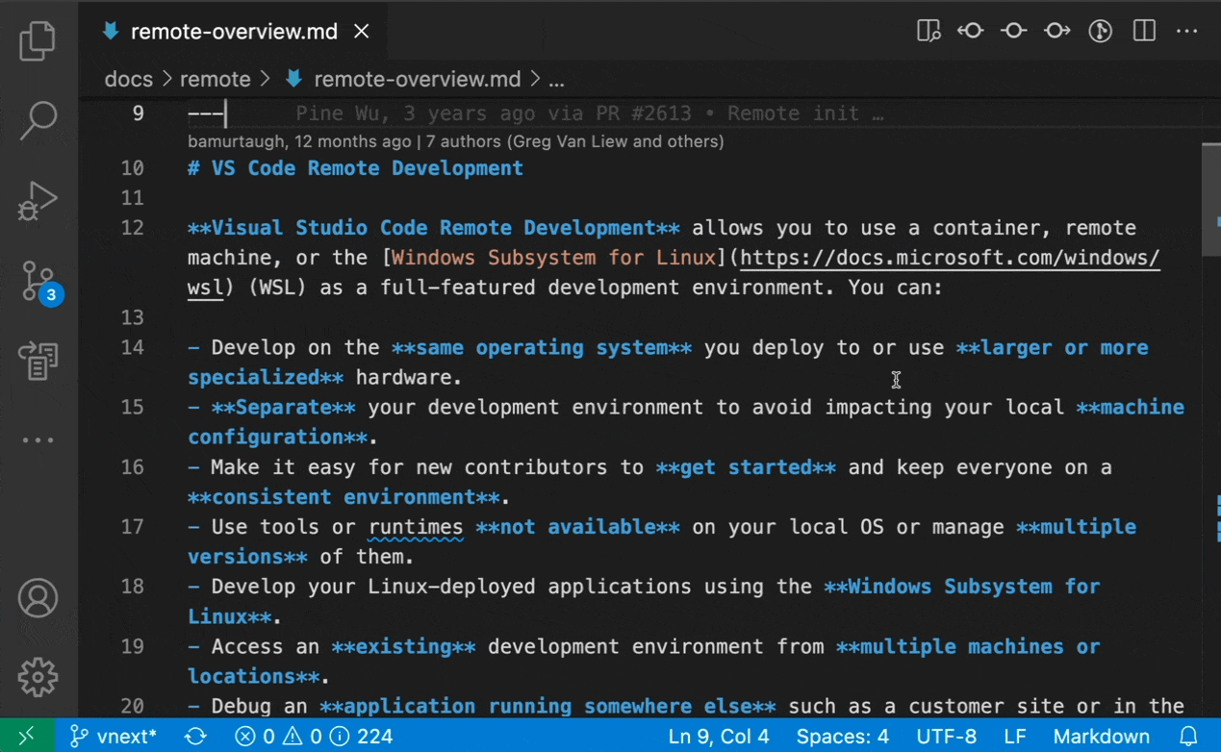Change indentation via Spaces: 4

[843, 737]
